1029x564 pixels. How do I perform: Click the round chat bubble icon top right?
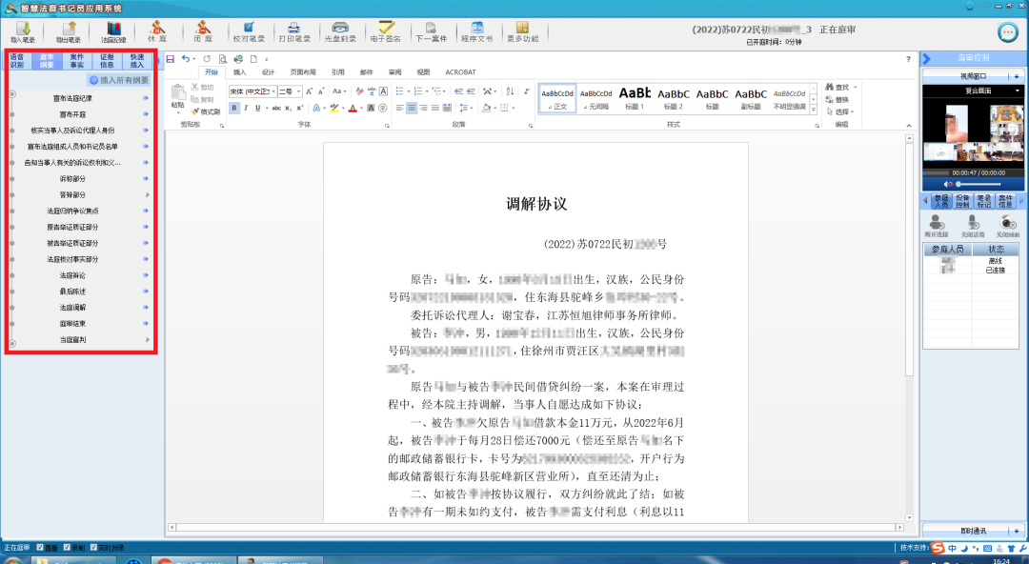click(x=1007, y=32)
